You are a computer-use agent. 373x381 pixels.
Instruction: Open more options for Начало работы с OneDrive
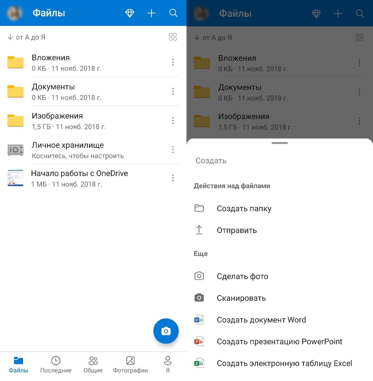(x=173, y=178)
